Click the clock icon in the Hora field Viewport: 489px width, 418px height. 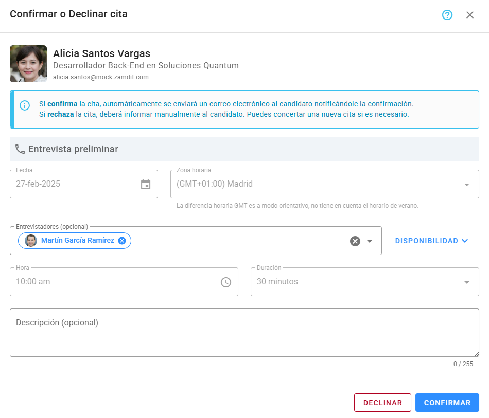(x=225, y=282)
